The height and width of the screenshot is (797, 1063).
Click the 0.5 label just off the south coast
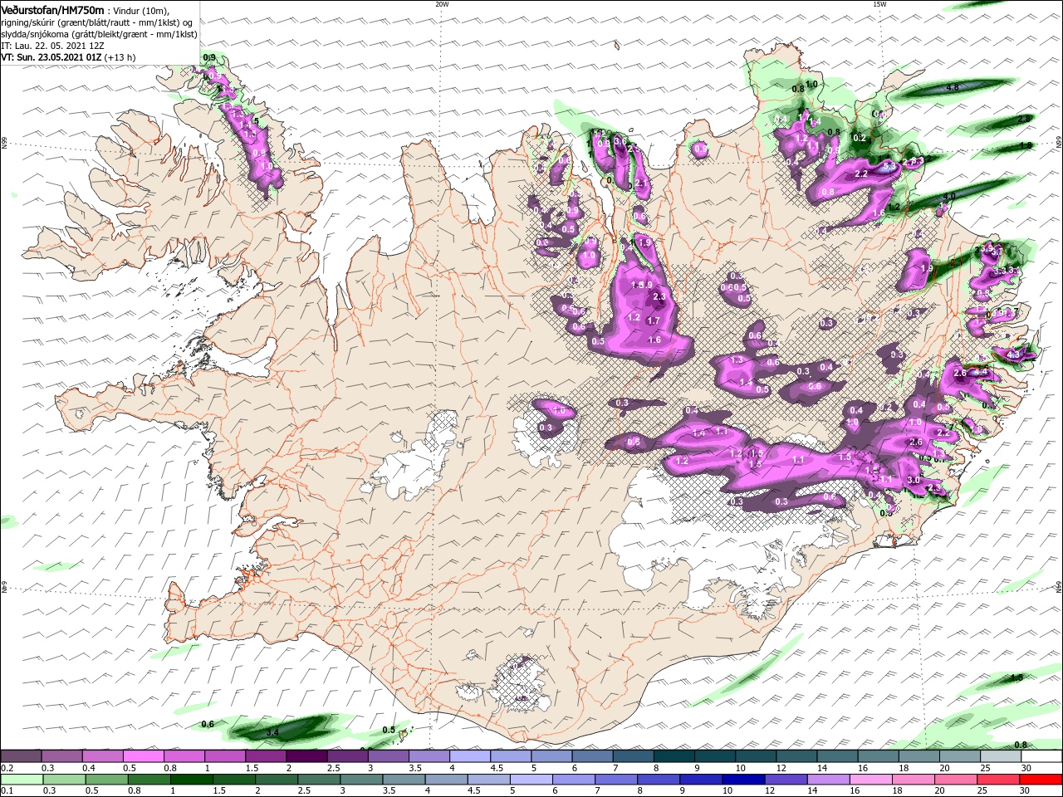pos(389,731)
